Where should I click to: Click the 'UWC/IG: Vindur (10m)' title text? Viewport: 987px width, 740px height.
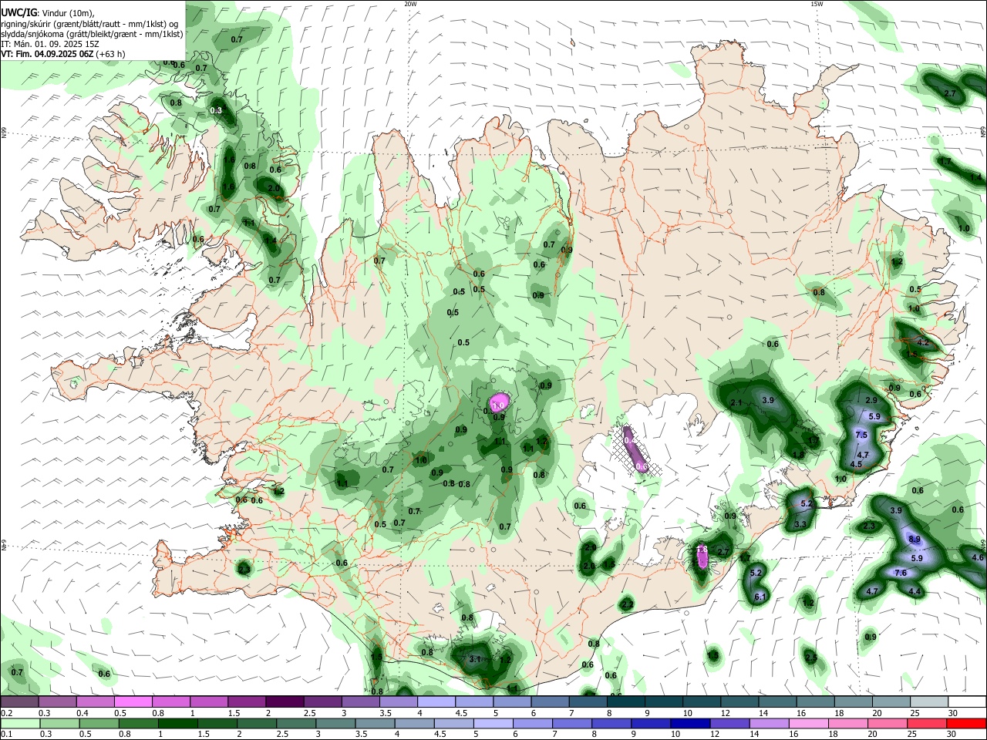48,12
